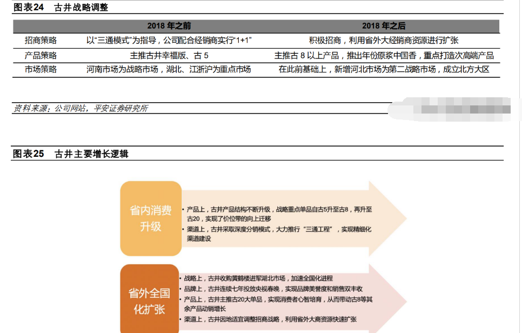This screenshot has width=522, height=333.
Task: Select the bullet about 收购黄鹤楼进军湖北市场
Action: coord(256,278)
